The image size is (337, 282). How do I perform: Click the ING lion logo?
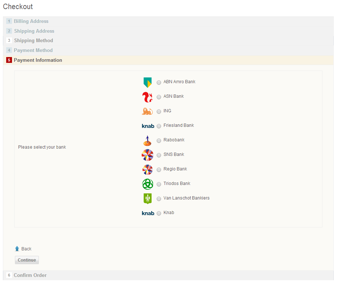click(147, 112)
